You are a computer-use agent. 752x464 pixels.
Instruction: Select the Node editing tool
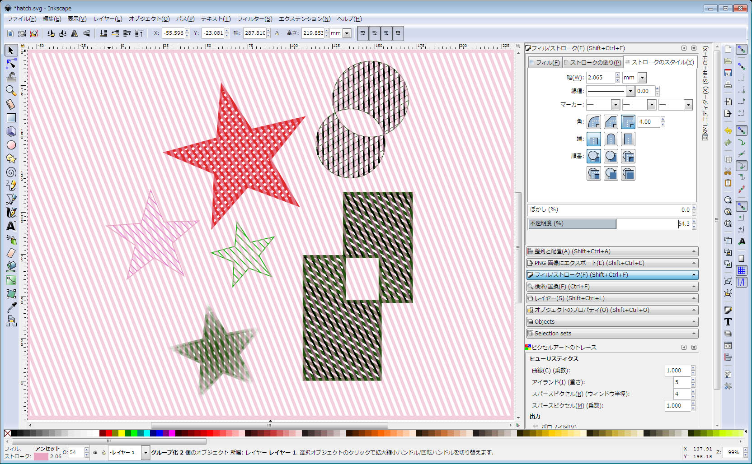[11, 64]
